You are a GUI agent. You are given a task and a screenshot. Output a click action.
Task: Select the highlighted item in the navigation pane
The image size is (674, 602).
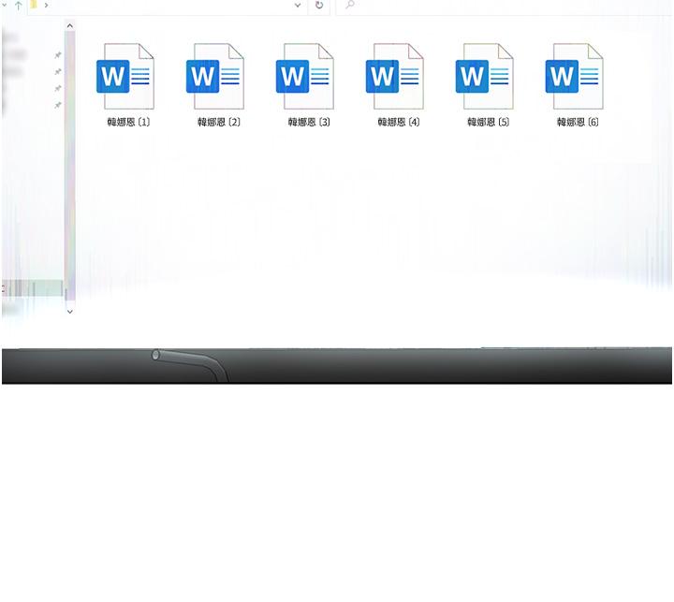click(32, 288)
